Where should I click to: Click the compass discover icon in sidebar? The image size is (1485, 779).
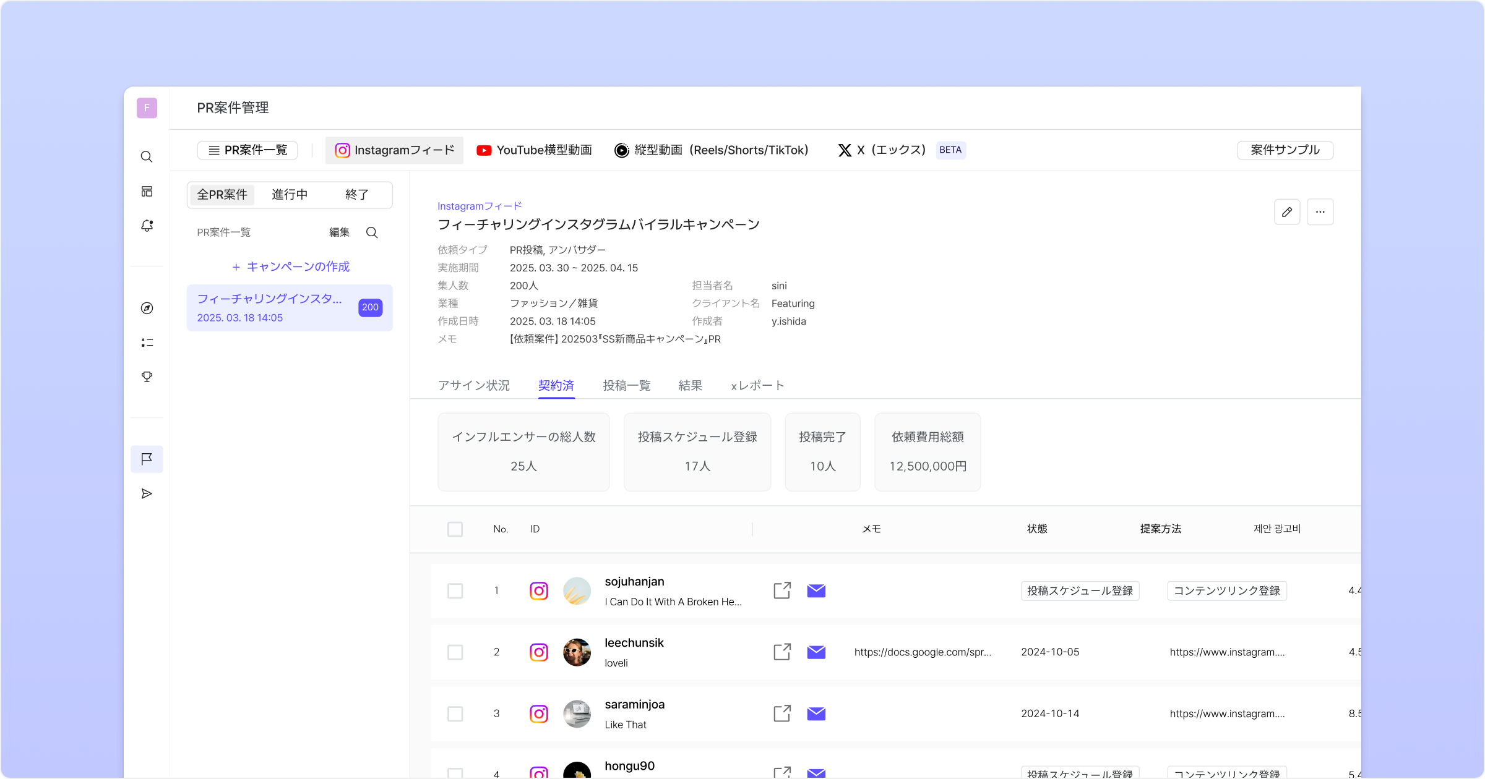tap(147, 308)
